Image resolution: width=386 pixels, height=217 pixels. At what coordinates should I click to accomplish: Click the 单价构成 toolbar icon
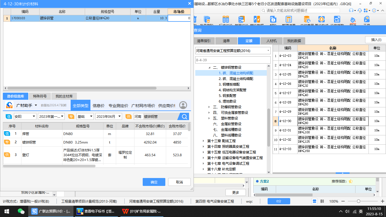coord(322,19)
